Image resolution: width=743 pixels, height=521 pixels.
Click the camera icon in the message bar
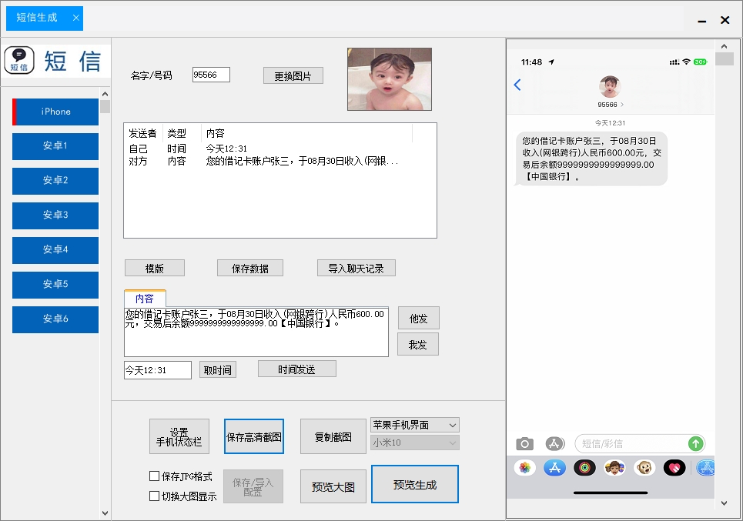coord(525,444)
